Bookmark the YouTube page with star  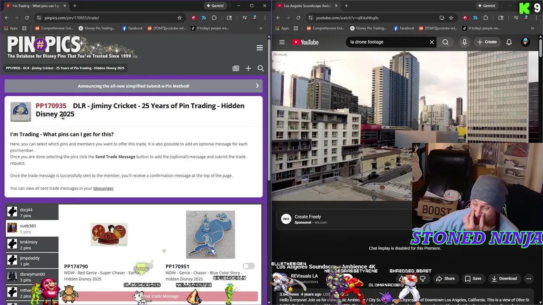[451, 18]
